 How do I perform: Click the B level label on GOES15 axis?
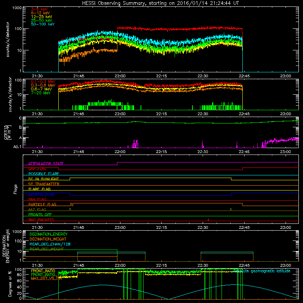coord(20,127)
